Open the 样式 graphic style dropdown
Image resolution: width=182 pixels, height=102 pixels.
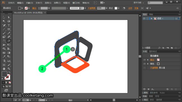tap(118, 8)
